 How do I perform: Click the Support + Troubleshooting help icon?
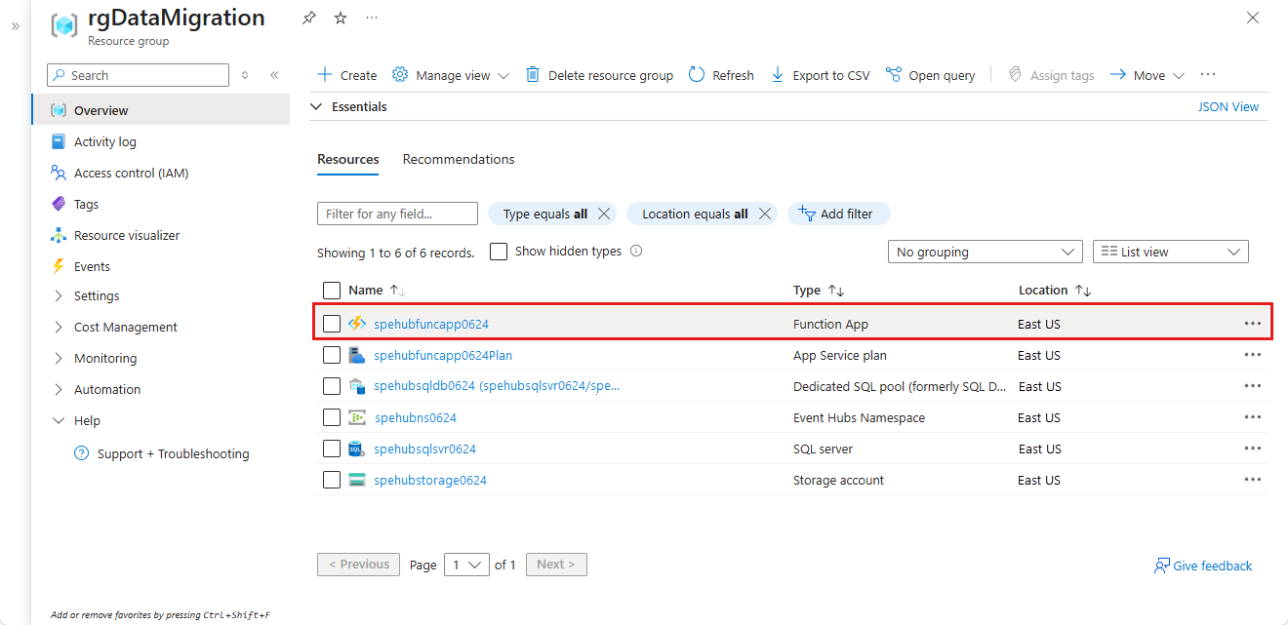[x=82, y=453]
